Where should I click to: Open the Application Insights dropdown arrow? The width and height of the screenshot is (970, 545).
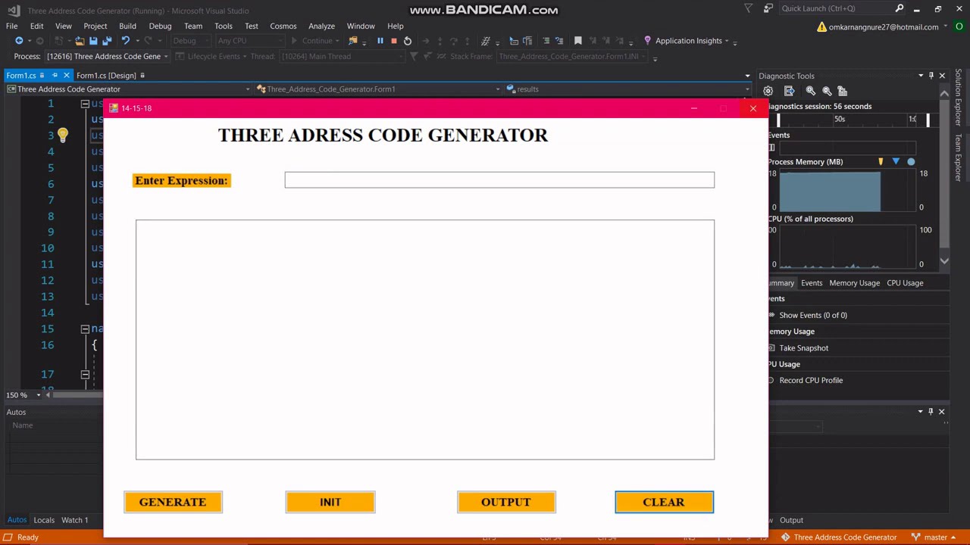(x=727, y=41)
